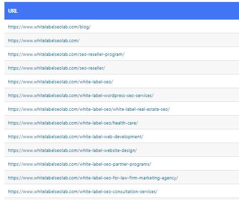Viewport: 239px width, 200px height.
Task: Open the white-label-web-development link
Action: pyautogui.click(x=75, y=137)
